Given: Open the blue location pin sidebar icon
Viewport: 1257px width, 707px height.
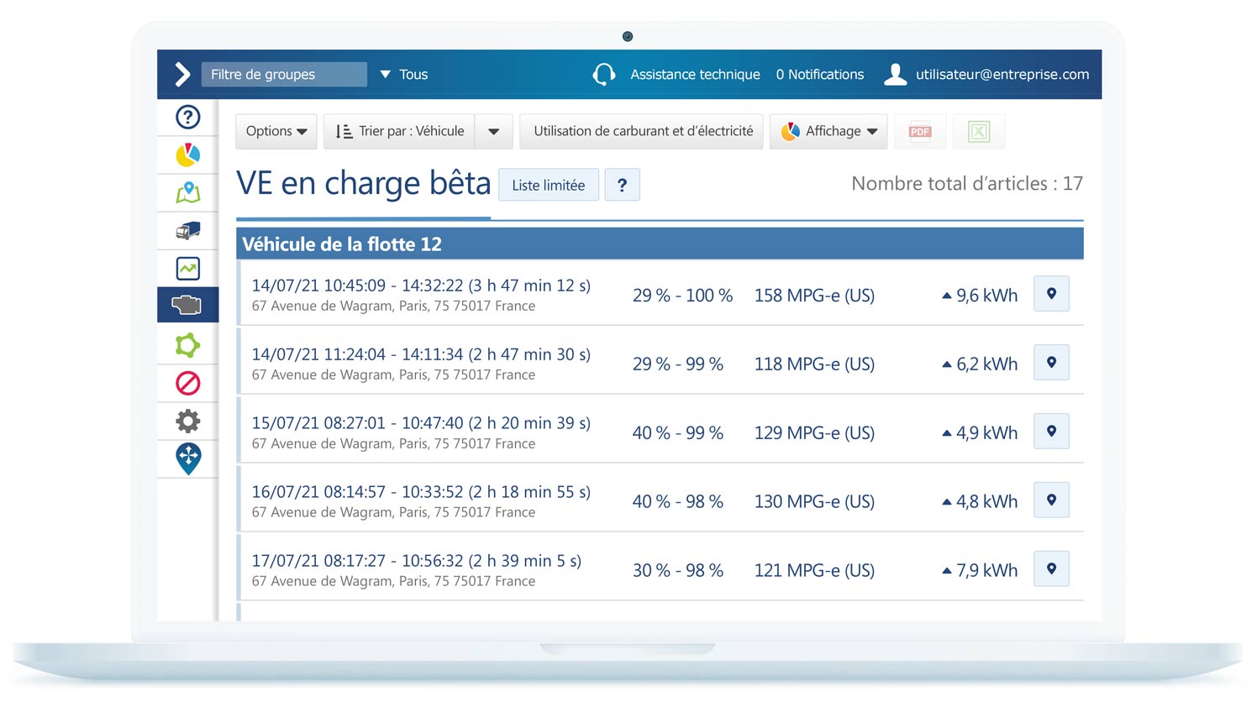Looking at the screenshot, I should click(x=188, y=458).
